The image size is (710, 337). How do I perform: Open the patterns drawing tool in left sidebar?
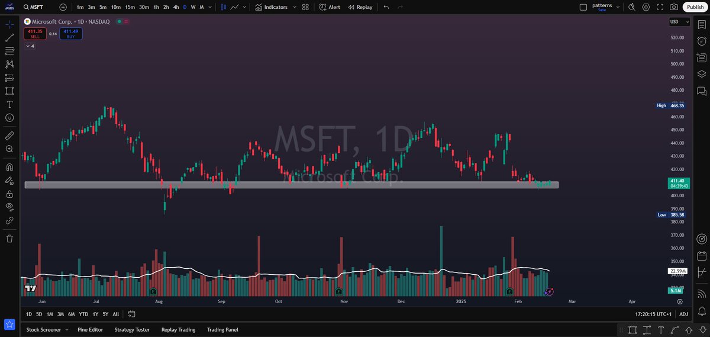(9, 65)
